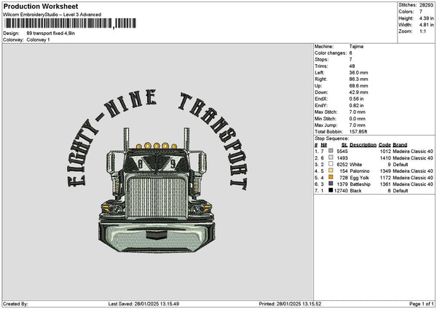Click thread code 1172
This screenshot has width=437, height=309.
385,178
